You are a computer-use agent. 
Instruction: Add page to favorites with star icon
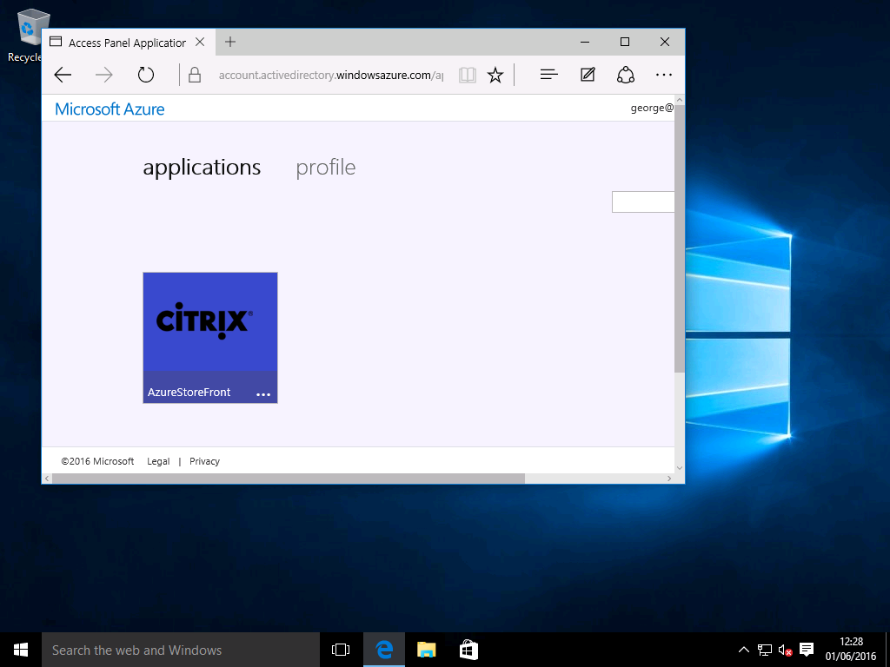pos(495,76)
